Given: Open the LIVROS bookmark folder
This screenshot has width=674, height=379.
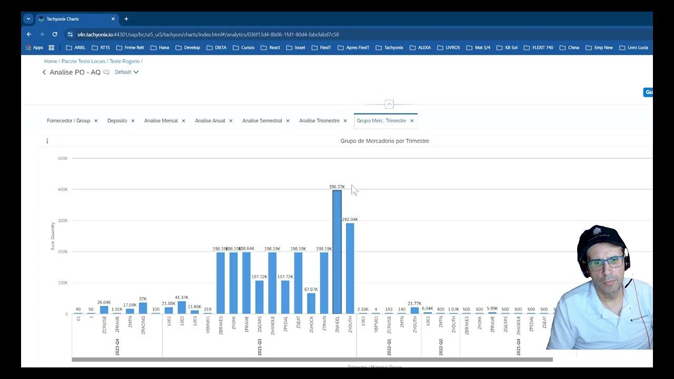Looking at the screenshot, I should tap(448, 47).
